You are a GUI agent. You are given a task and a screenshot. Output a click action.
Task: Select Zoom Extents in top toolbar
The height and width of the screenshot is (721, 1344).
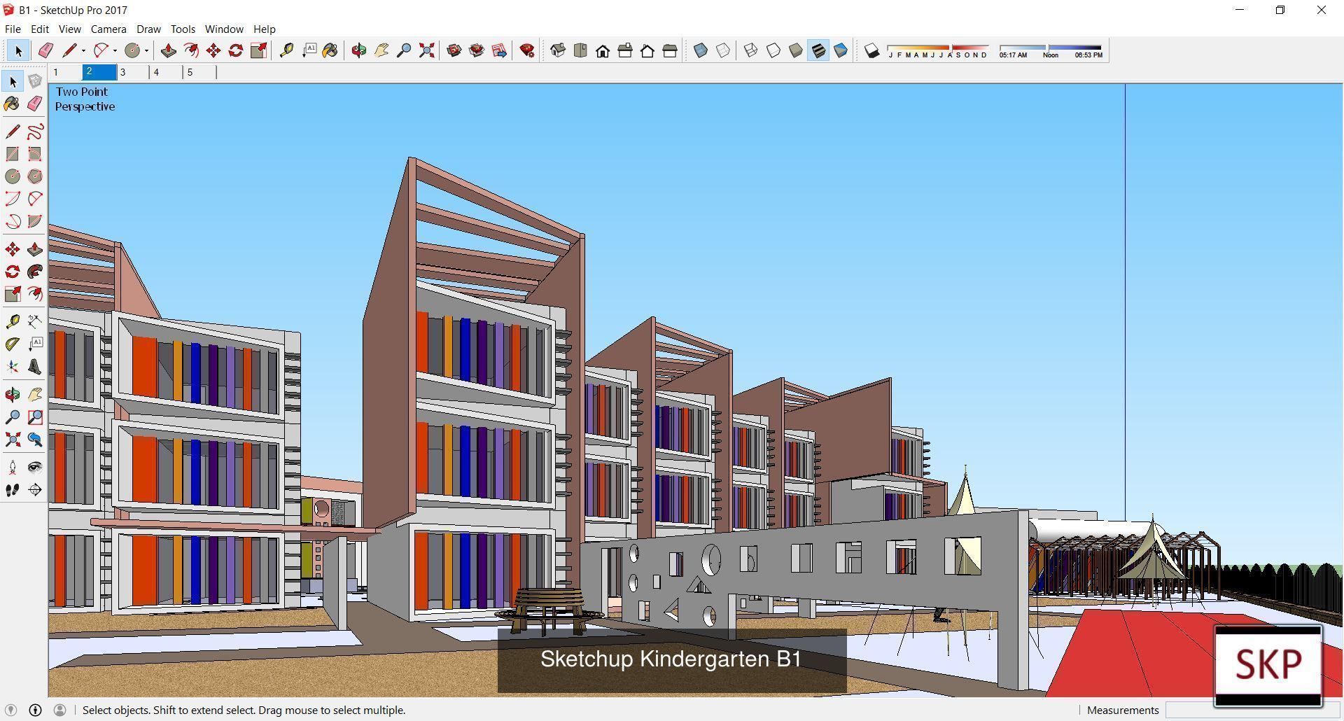pos(426,50)
